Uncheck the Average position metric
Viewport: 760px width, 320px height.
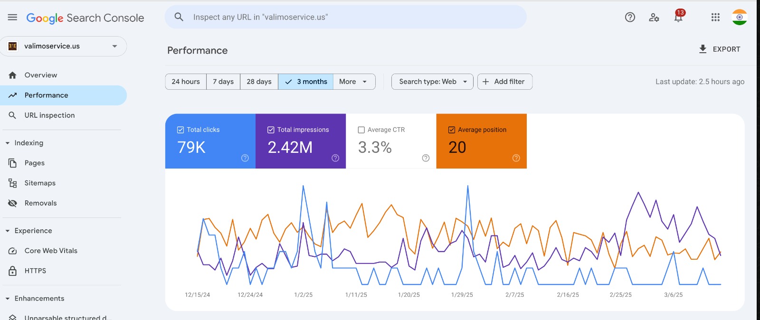[x=452, y=130]
